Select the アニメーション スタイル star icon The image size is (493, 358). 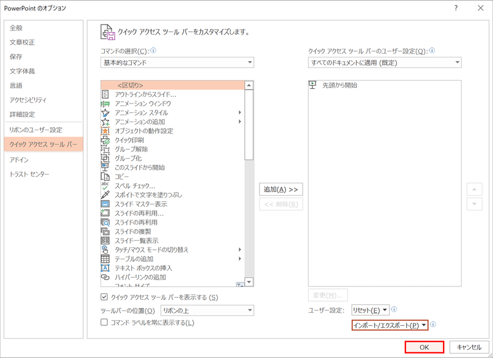tap(105, 112)
